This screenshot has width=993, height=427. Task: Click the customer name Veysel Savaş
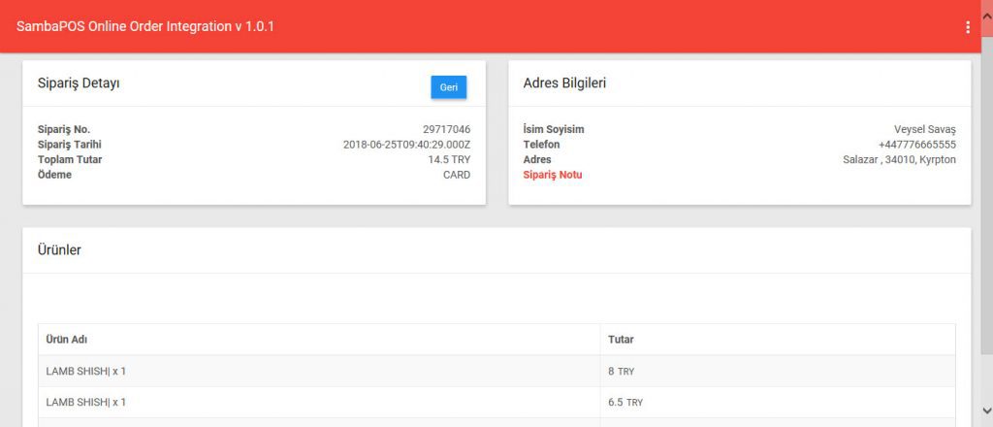click(x=924, y=129)
